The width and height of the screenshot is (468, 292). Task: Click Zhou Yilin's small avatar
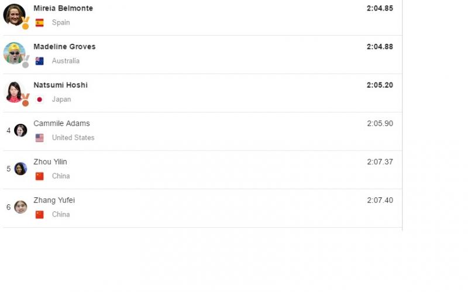coord(20,169)
